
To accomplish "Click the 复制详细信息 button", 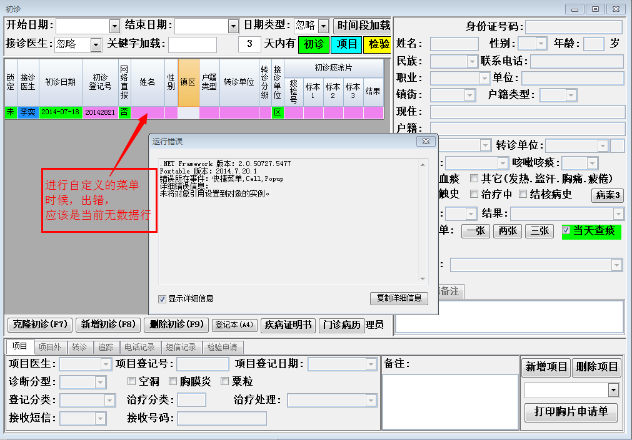I will point(399,298).
